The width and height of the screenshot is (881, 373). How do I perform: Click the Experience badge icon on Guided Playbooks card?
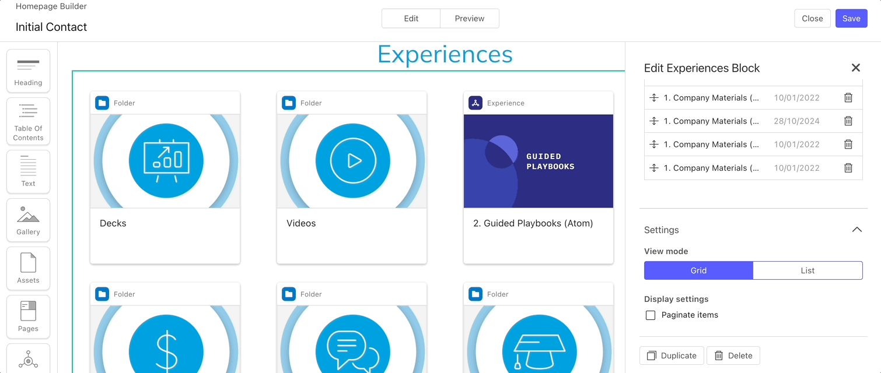pos(476,103)
